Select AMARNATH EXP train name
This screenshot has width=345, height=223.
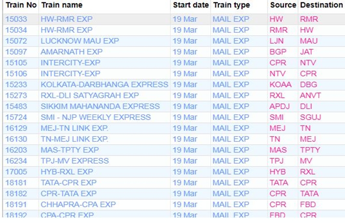pyautogui.click(x=71, y=52)
